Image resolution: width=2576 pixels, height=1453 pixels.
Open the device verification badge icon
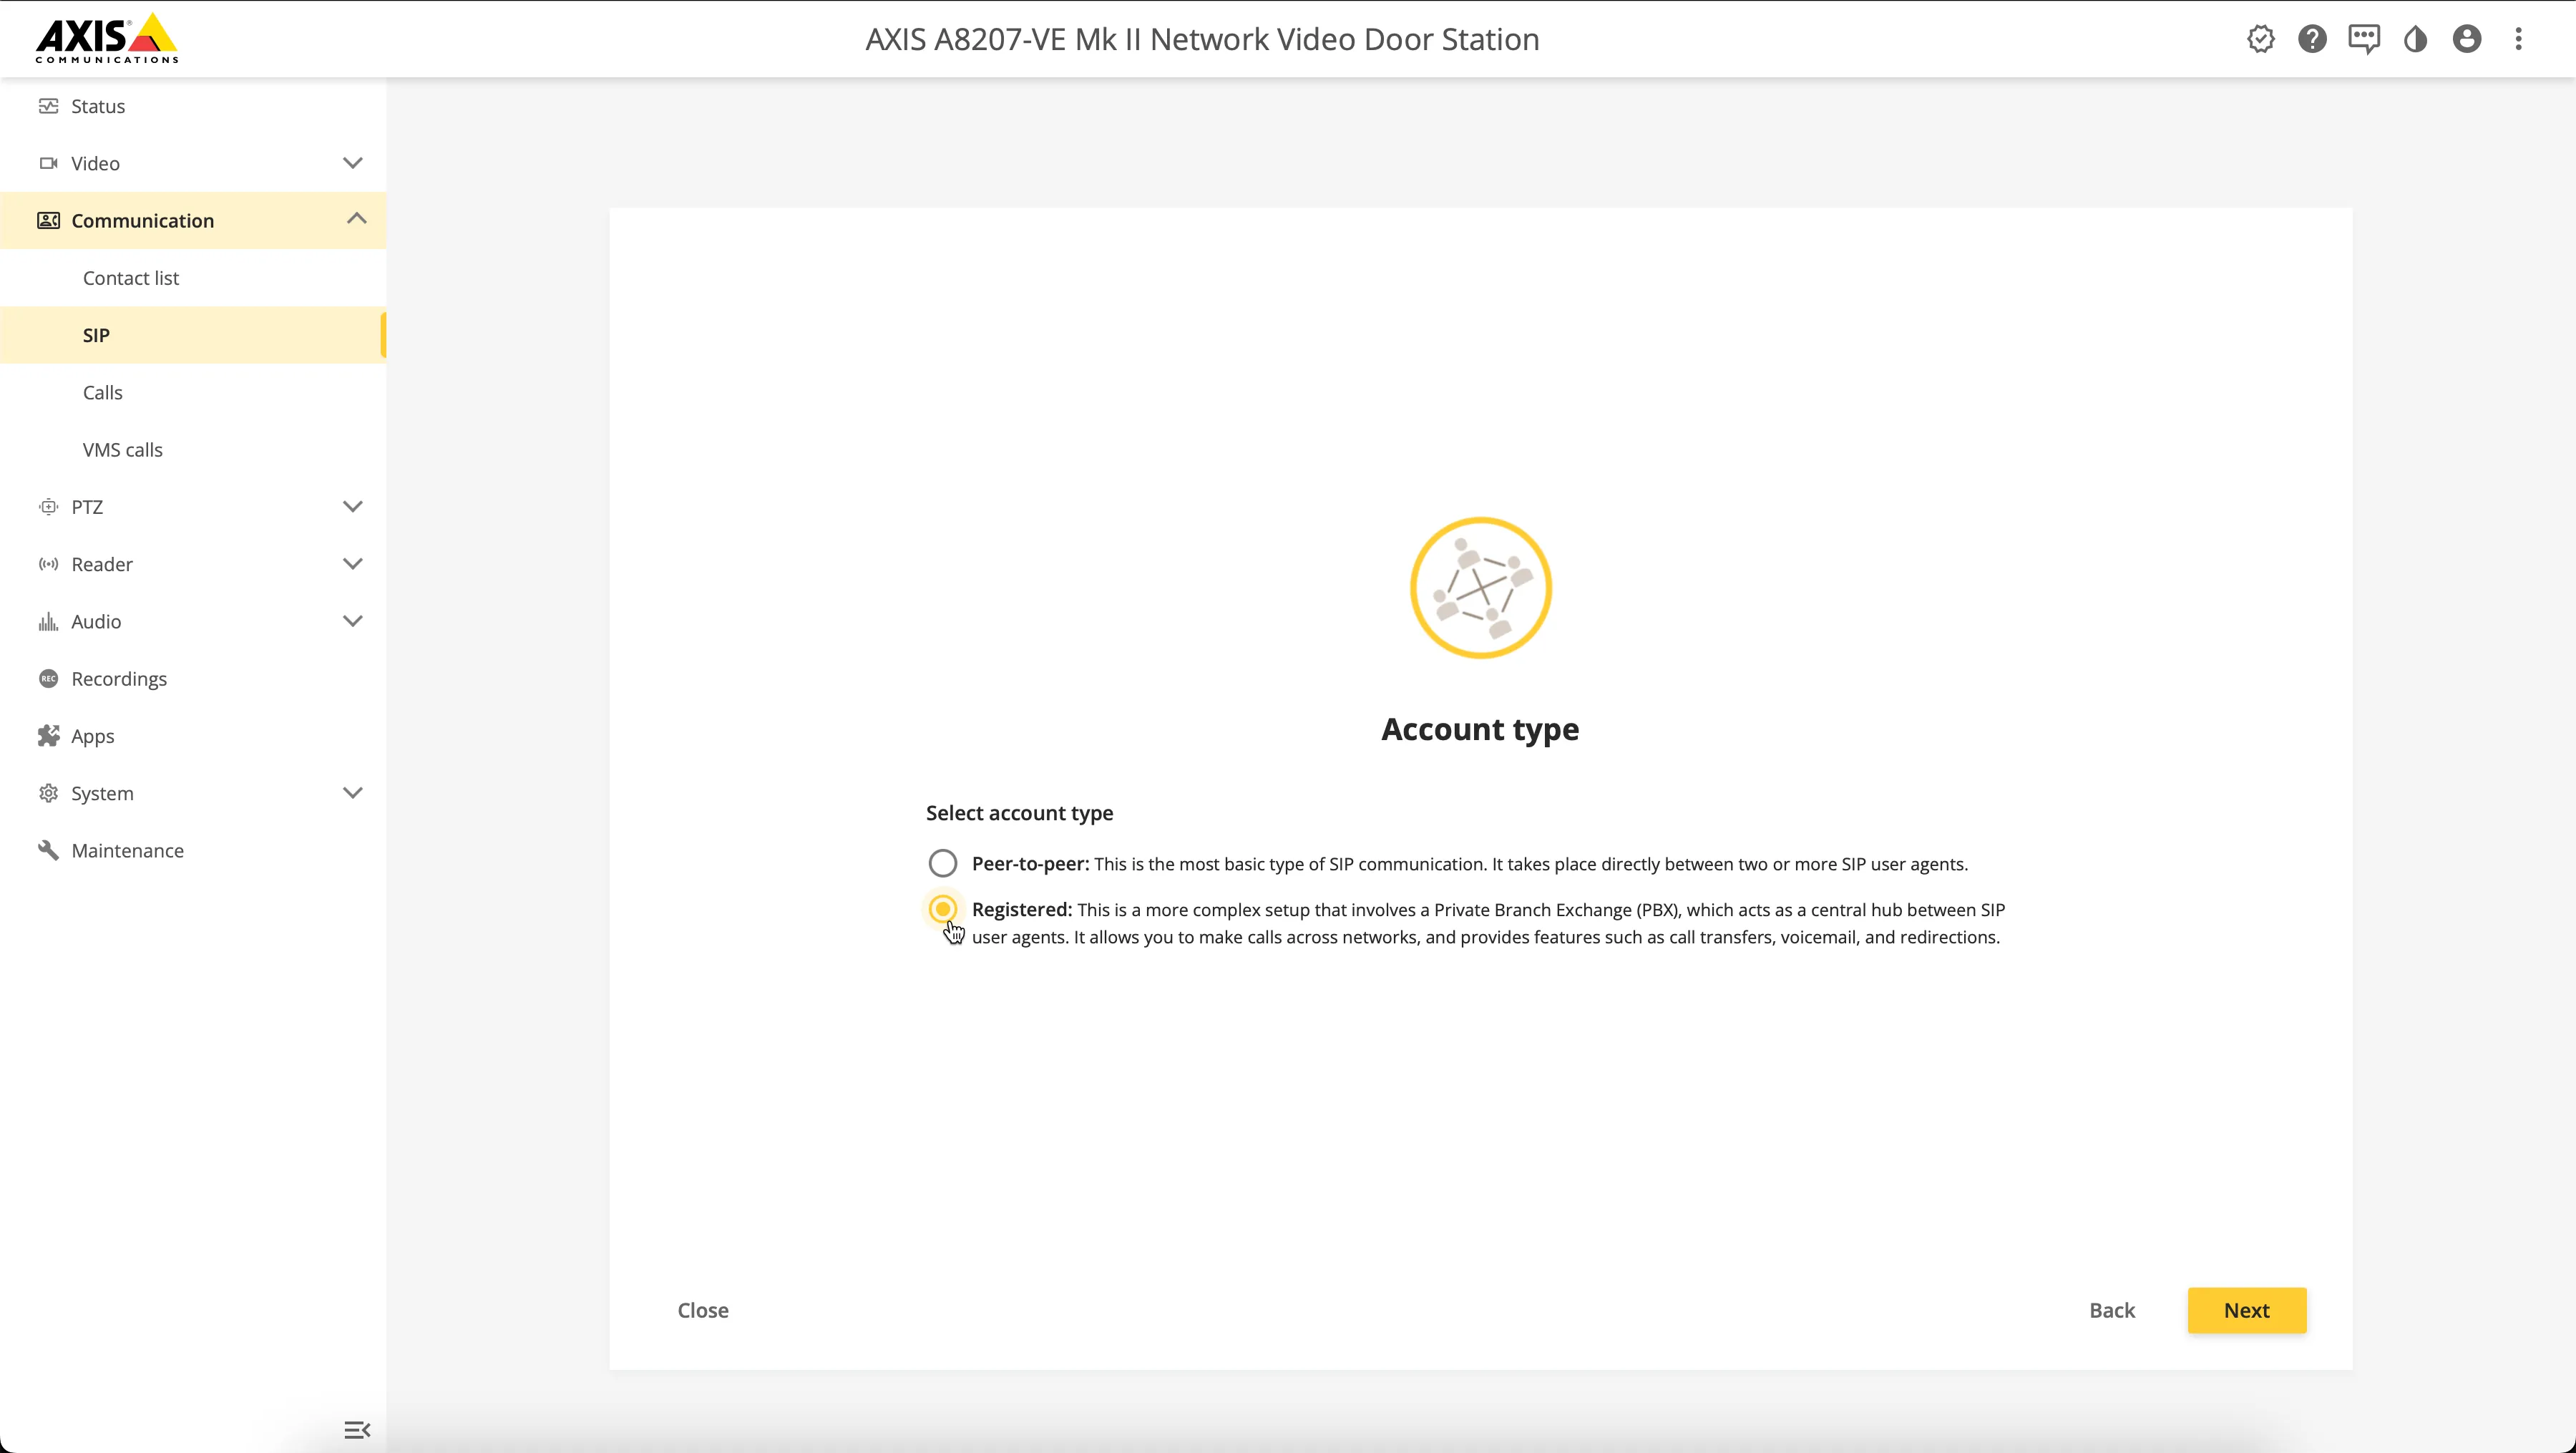click(x=2261, y=39)
